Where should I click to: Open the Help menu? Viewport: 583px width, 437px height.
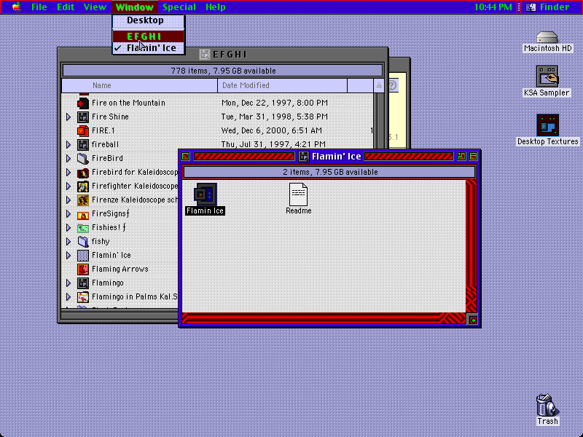(x=215, y=7)
